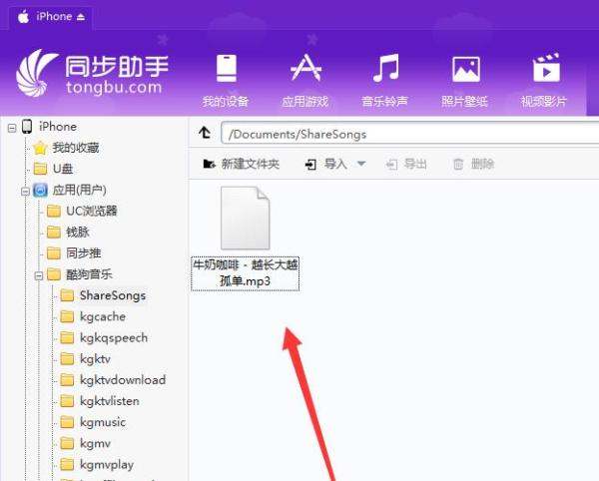The width and height of the screenshot is (599, 481).
Task: Open the 音乐铃声 music ringtones icon
Action: (385, 70)
